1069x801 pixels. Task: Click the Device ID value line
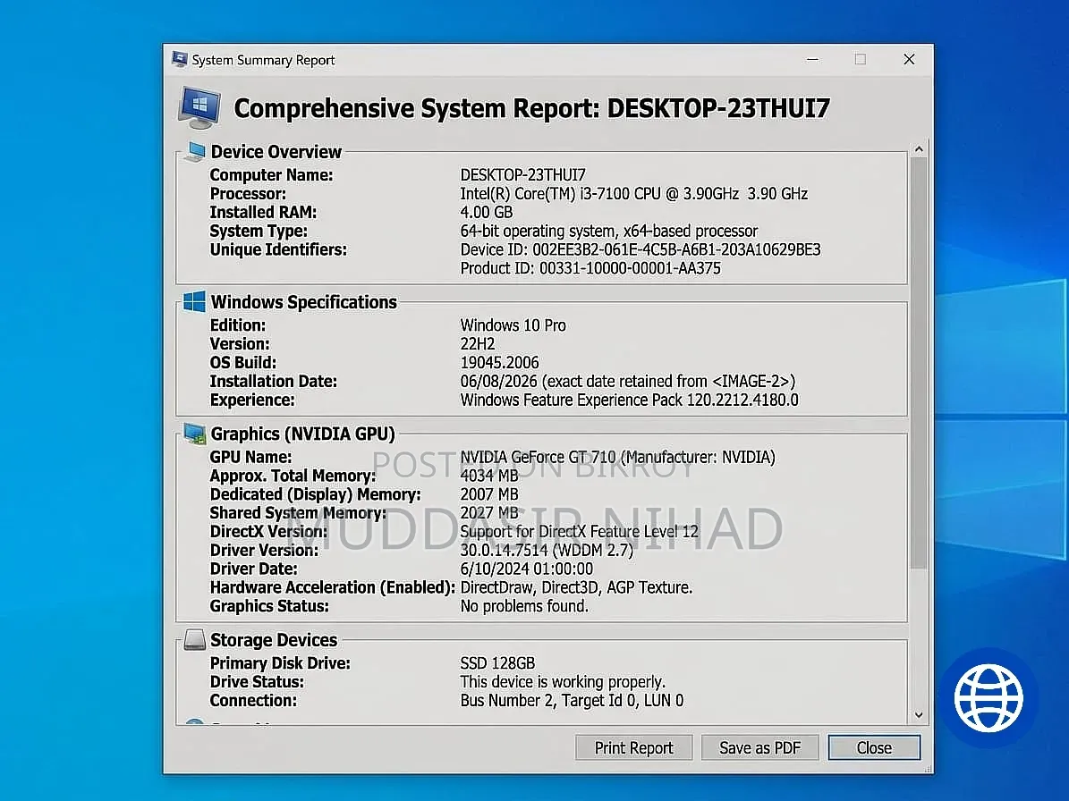point(641,250)
